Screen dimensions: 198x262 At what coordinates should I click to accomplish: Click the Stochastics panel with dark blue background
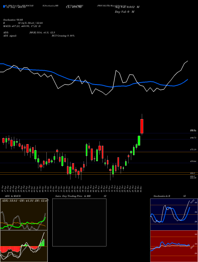[174, 214]
